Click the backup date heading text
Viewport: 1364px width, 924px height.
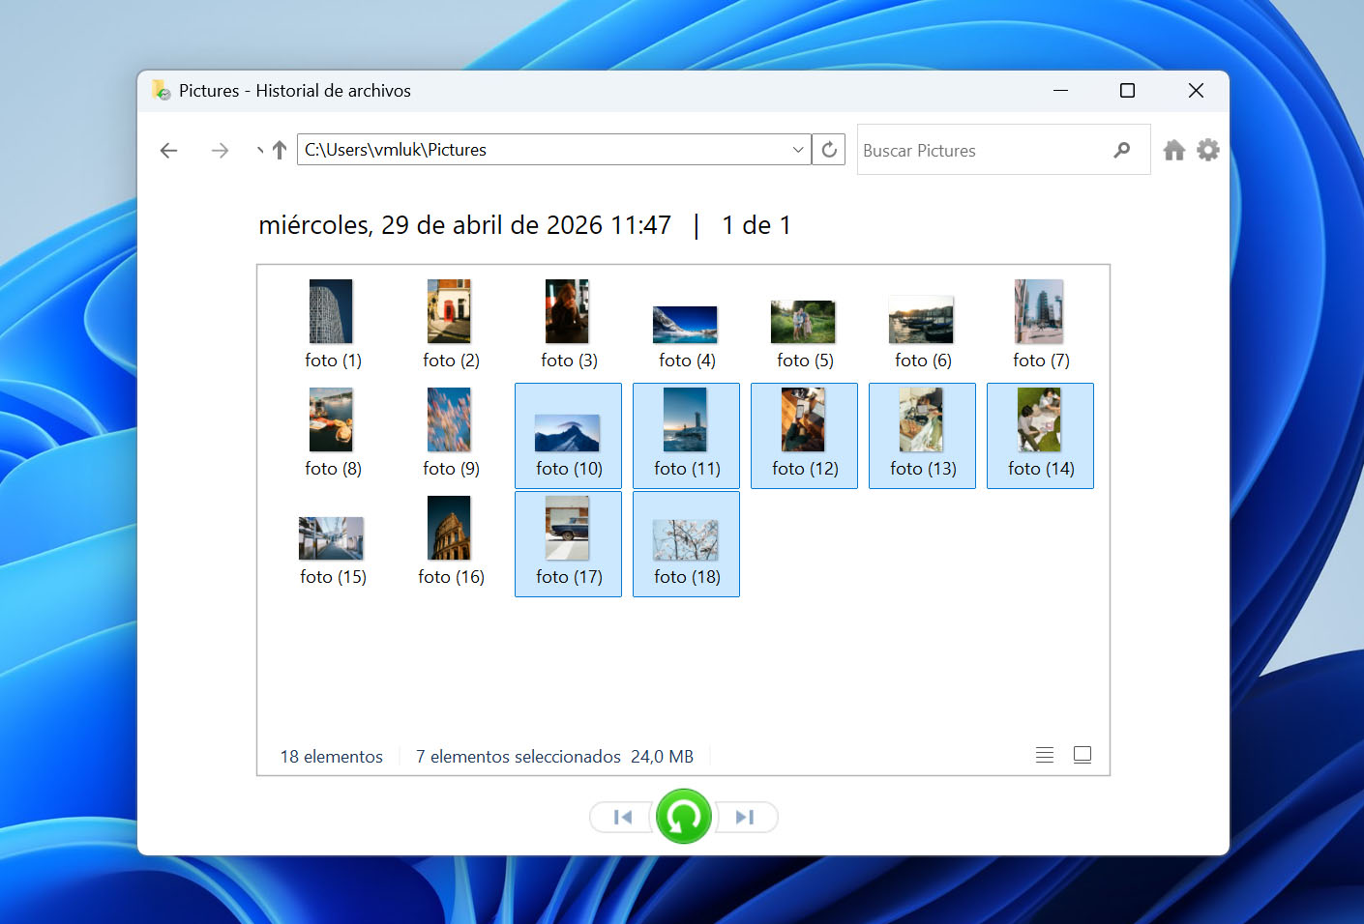pyautogui.click(x=464, y=225)
